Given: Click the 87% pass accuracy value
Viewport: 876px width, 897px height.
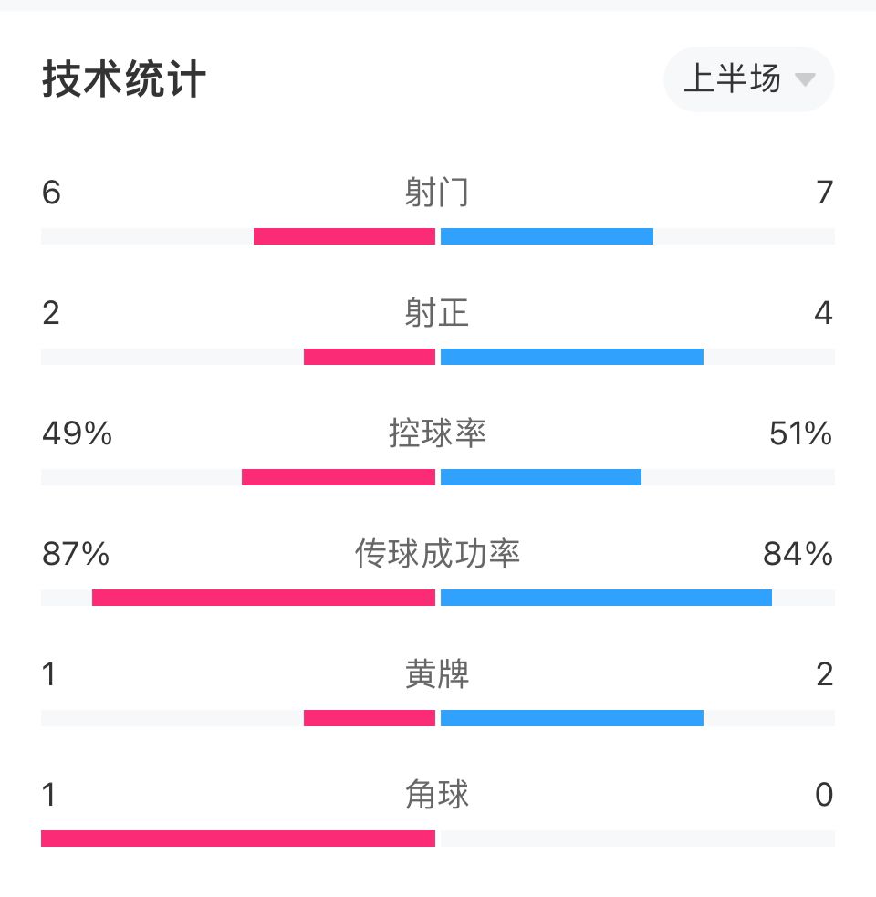Looking at the screenshot, I should pos(76,554).
